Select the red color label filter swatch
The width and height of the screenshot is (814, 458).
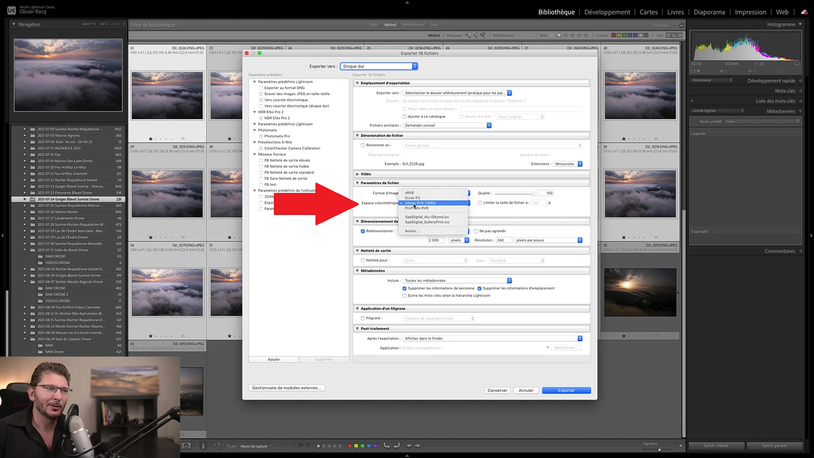tap(614, 35)
